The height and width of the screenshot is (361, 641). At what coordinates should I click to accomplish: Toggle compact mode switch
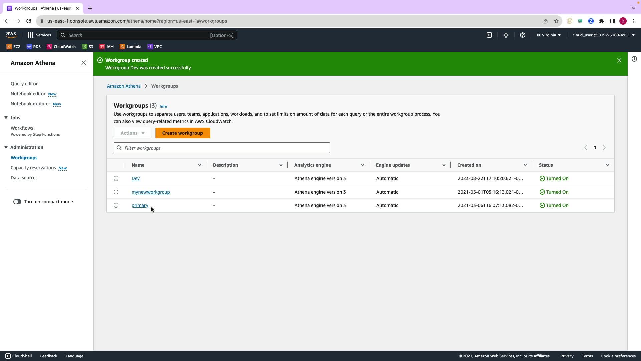[x=17, y=202]
